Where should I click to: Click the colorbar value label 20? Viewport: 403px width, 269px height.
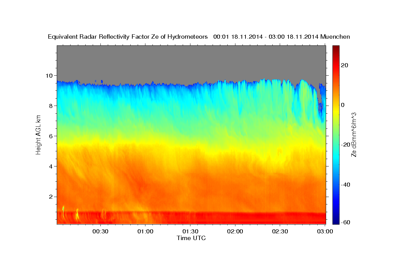[345, 65]
